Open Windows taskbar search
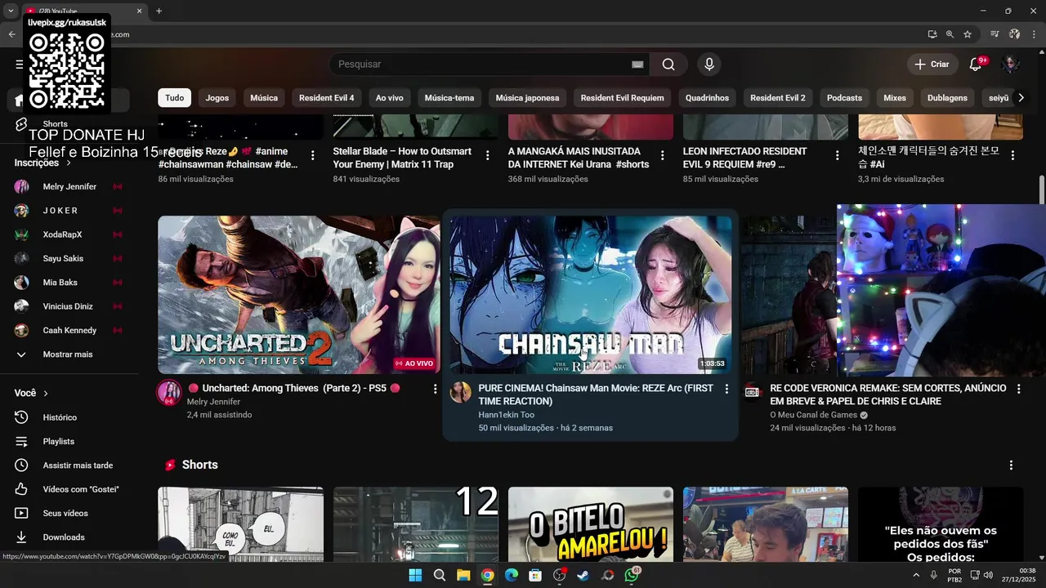The width and height of the screenshot is (1046, 588). tap(440, 575)
